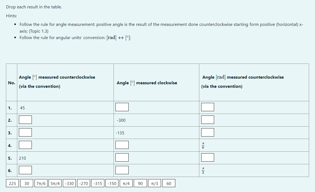Click row 6 counterclockwise degree box
Image resolution: width=315 pixels, height=192 pixels.
pos(25,170)
